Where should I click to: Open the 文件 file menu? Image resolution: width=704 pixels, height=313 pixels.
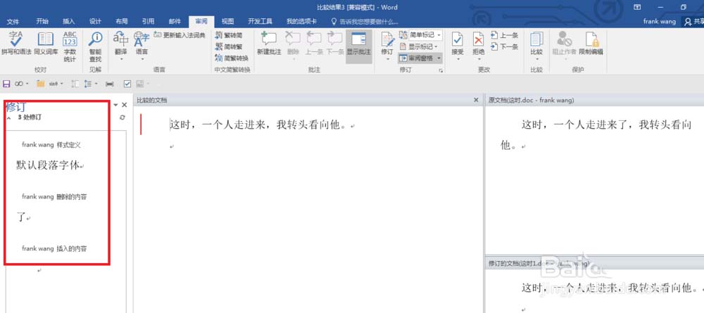tap(13, 21)
